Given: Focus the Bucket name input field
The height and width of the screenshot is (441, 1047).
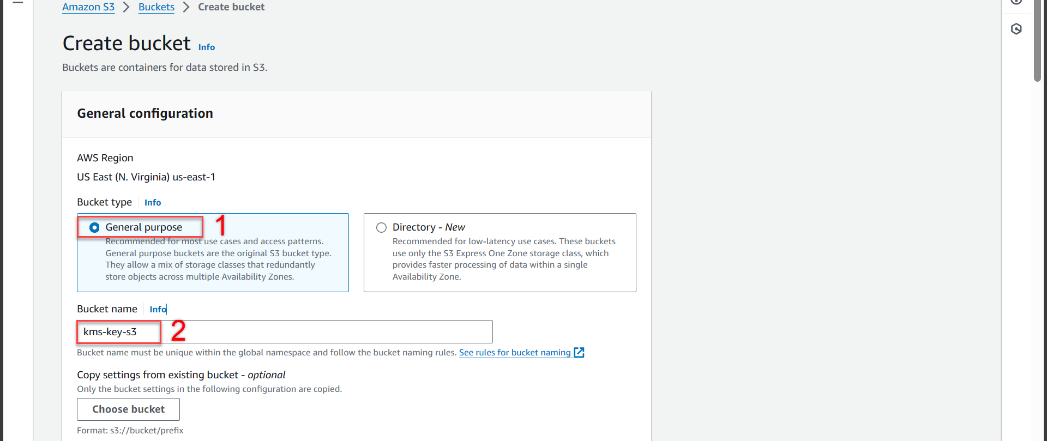Looking at the screenshot, I should click(x=327, y=332).
